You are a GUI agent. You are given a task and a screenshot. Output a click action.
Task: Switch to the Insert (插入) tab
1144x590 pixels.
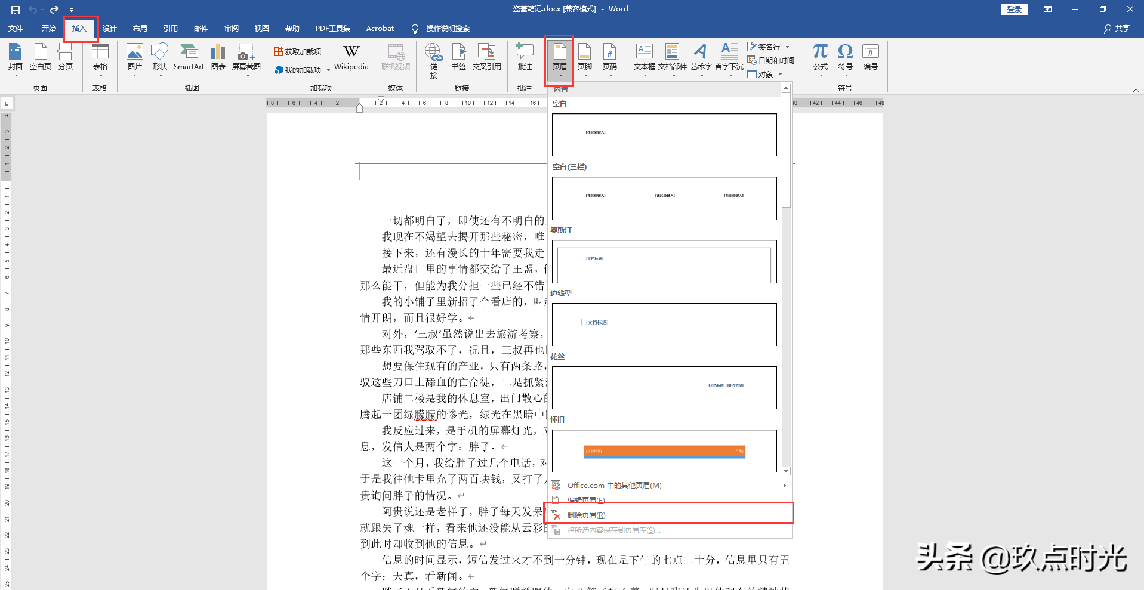pyautogui.click(x=79, y=29)
